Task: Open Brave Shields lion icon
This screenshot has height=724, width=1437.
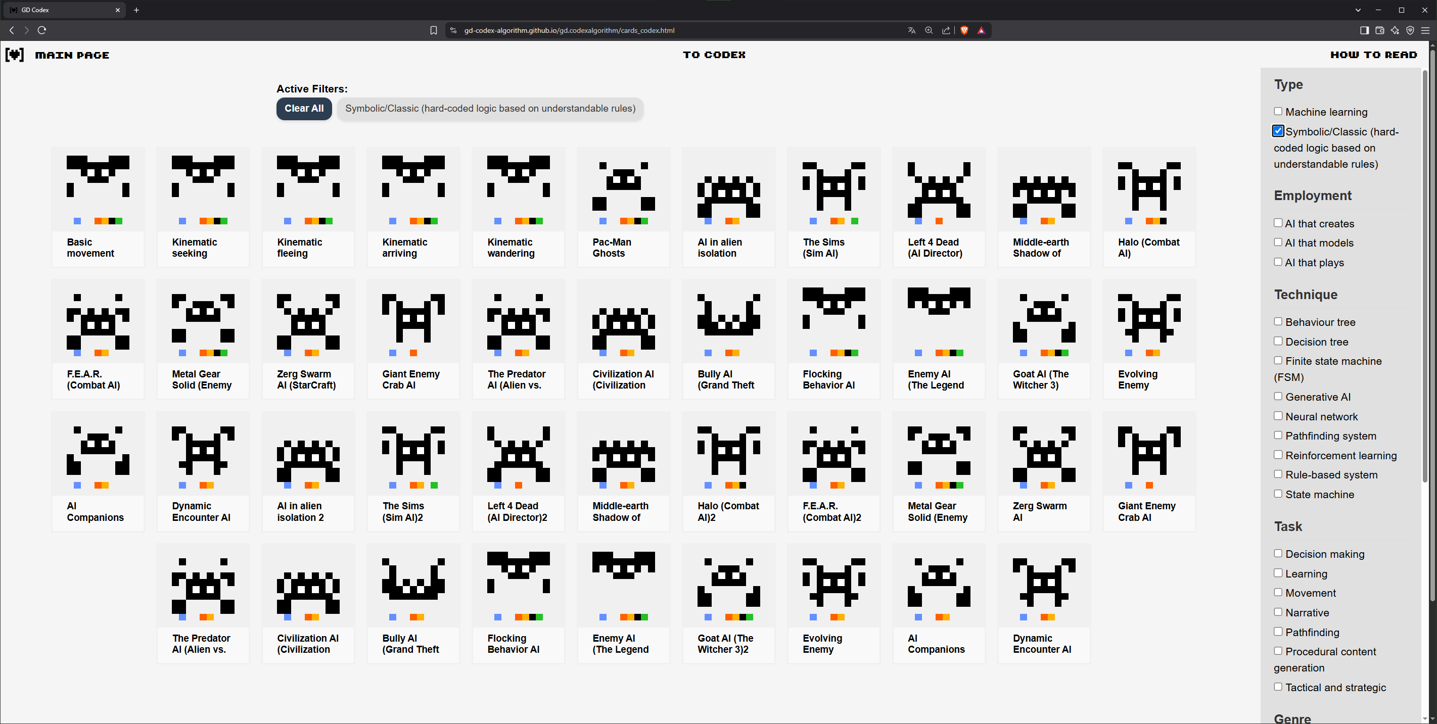Action: pos(964,30)
